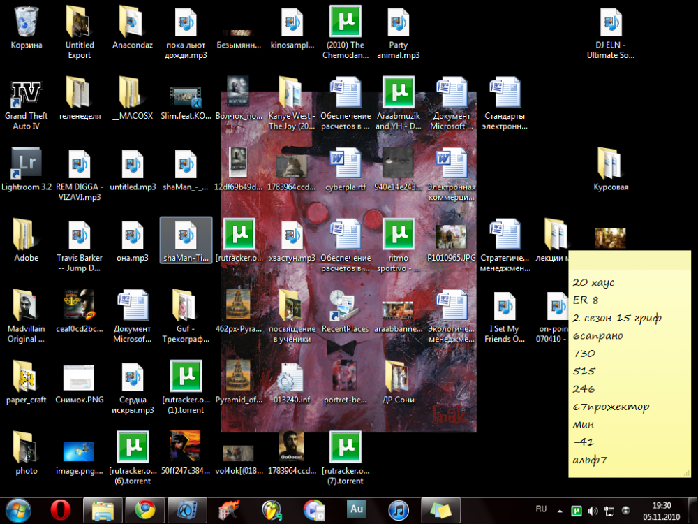The height and width of the screenshot is (524, 698).
Task: Open the __MACOSX folder
Action: (132, 99)
